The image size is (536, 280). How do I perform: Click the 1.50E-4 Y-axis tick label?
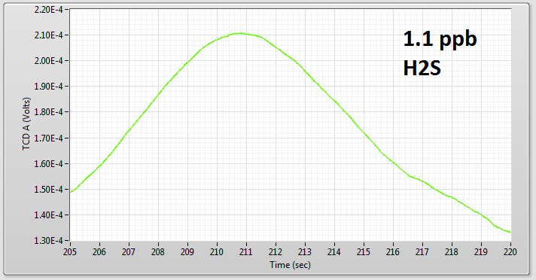coord(48,190)
